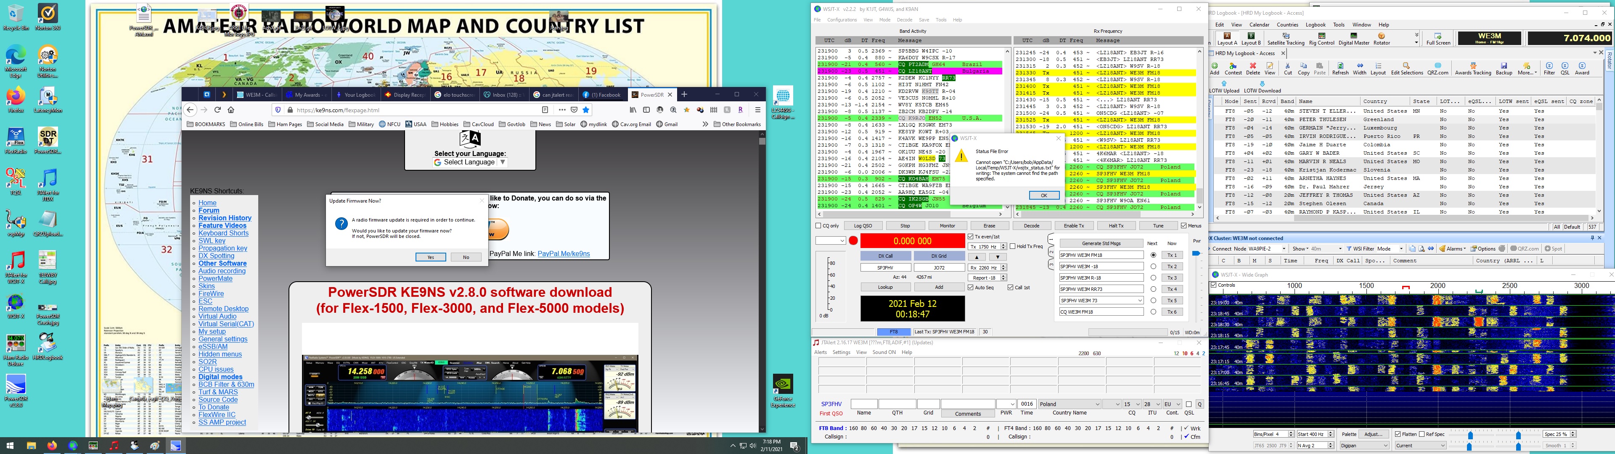Open the Current spectrum dropdown in Wide Graph
This screenshot has height=454, width=1615.
[x=1420, y=445]
